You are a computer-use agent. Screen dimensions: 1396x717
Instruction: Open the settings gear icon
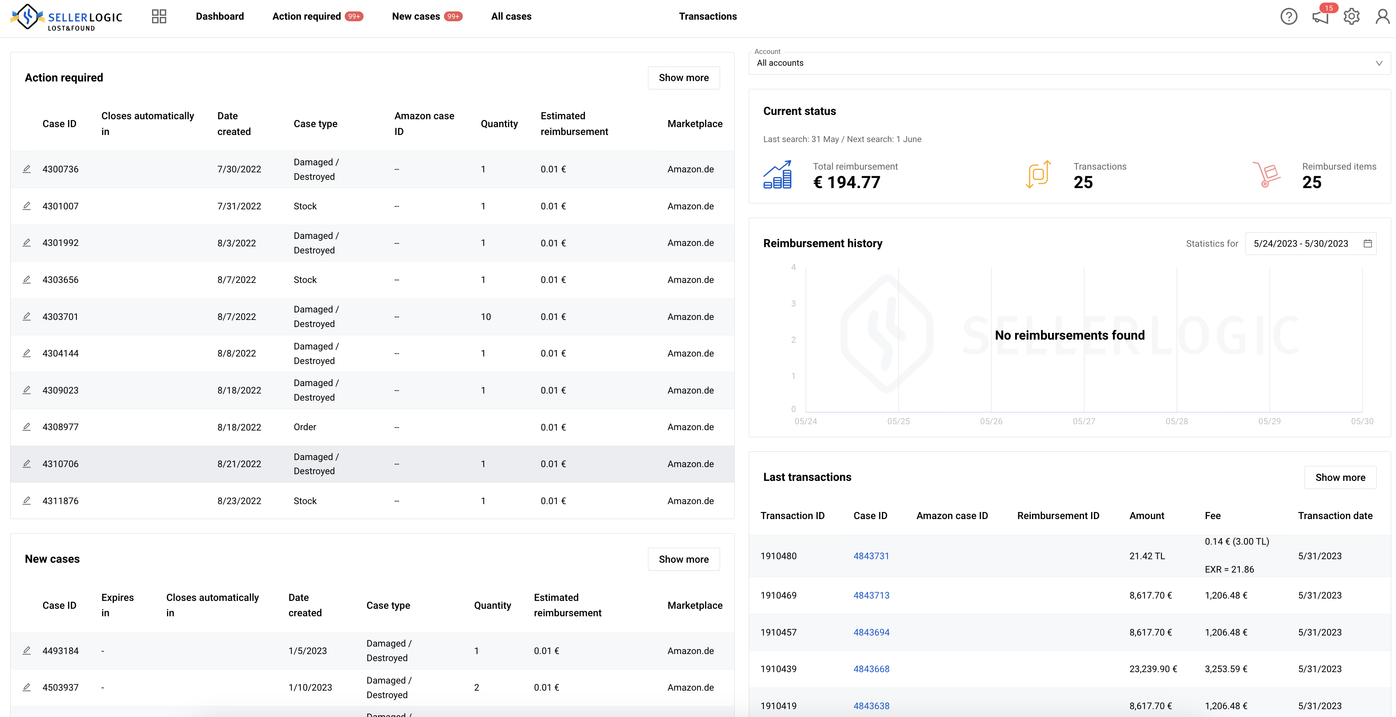(x=1351, y=17)
